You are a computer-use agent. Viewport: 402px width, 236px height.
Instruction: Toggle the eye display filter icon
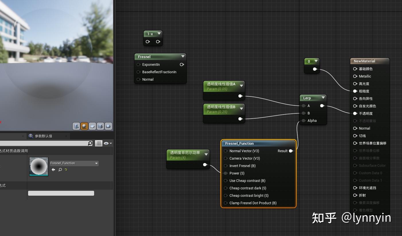coord(106,143)
